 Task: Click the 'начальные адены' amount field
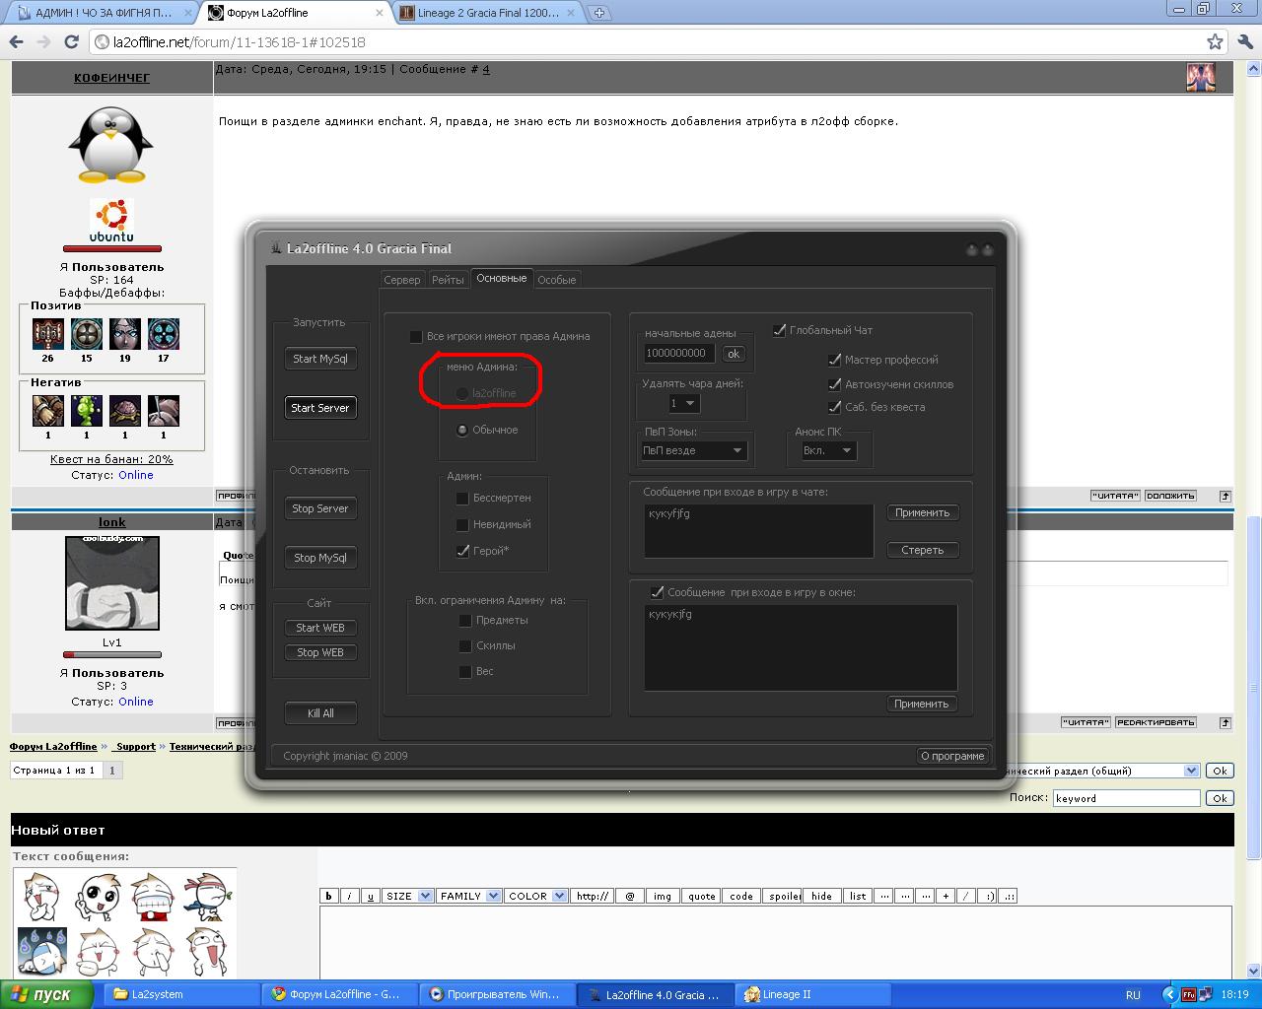(x=680, y=353)
